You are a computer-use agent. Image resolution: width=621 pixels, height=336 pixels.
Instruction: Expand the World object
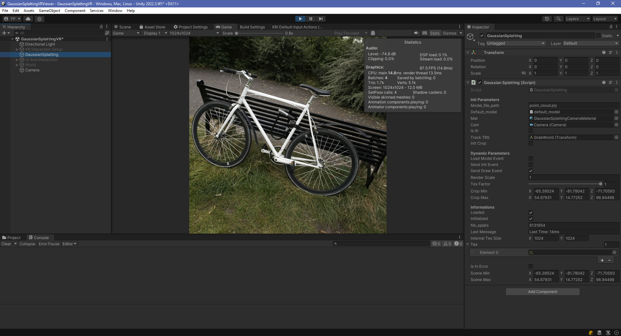tap(17, 65)
